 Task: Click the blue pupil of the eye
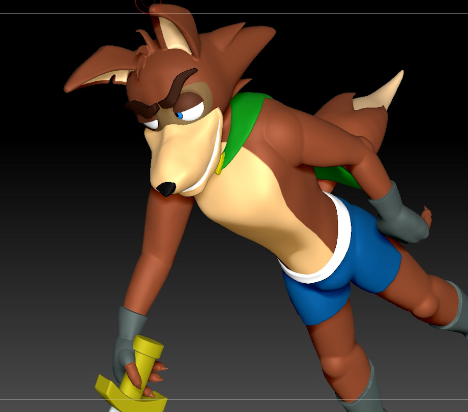pos(180,115)
